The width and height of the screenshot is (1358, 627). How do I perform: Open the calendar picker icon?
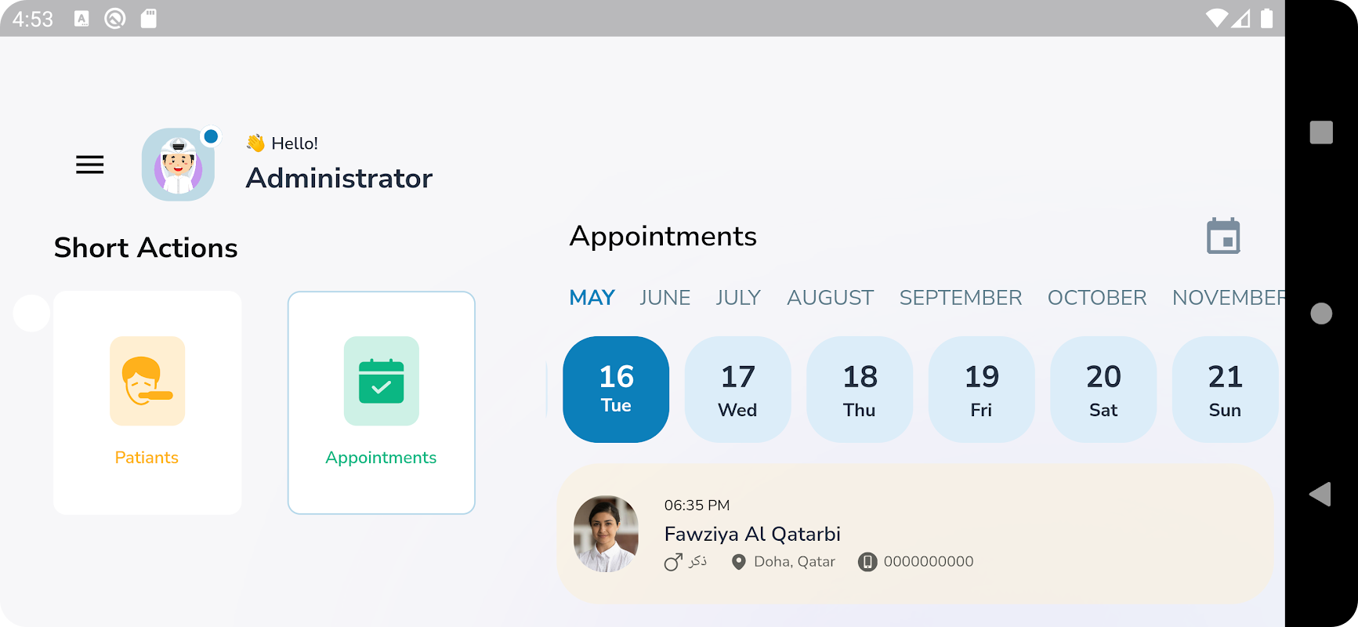[1223, 236]
